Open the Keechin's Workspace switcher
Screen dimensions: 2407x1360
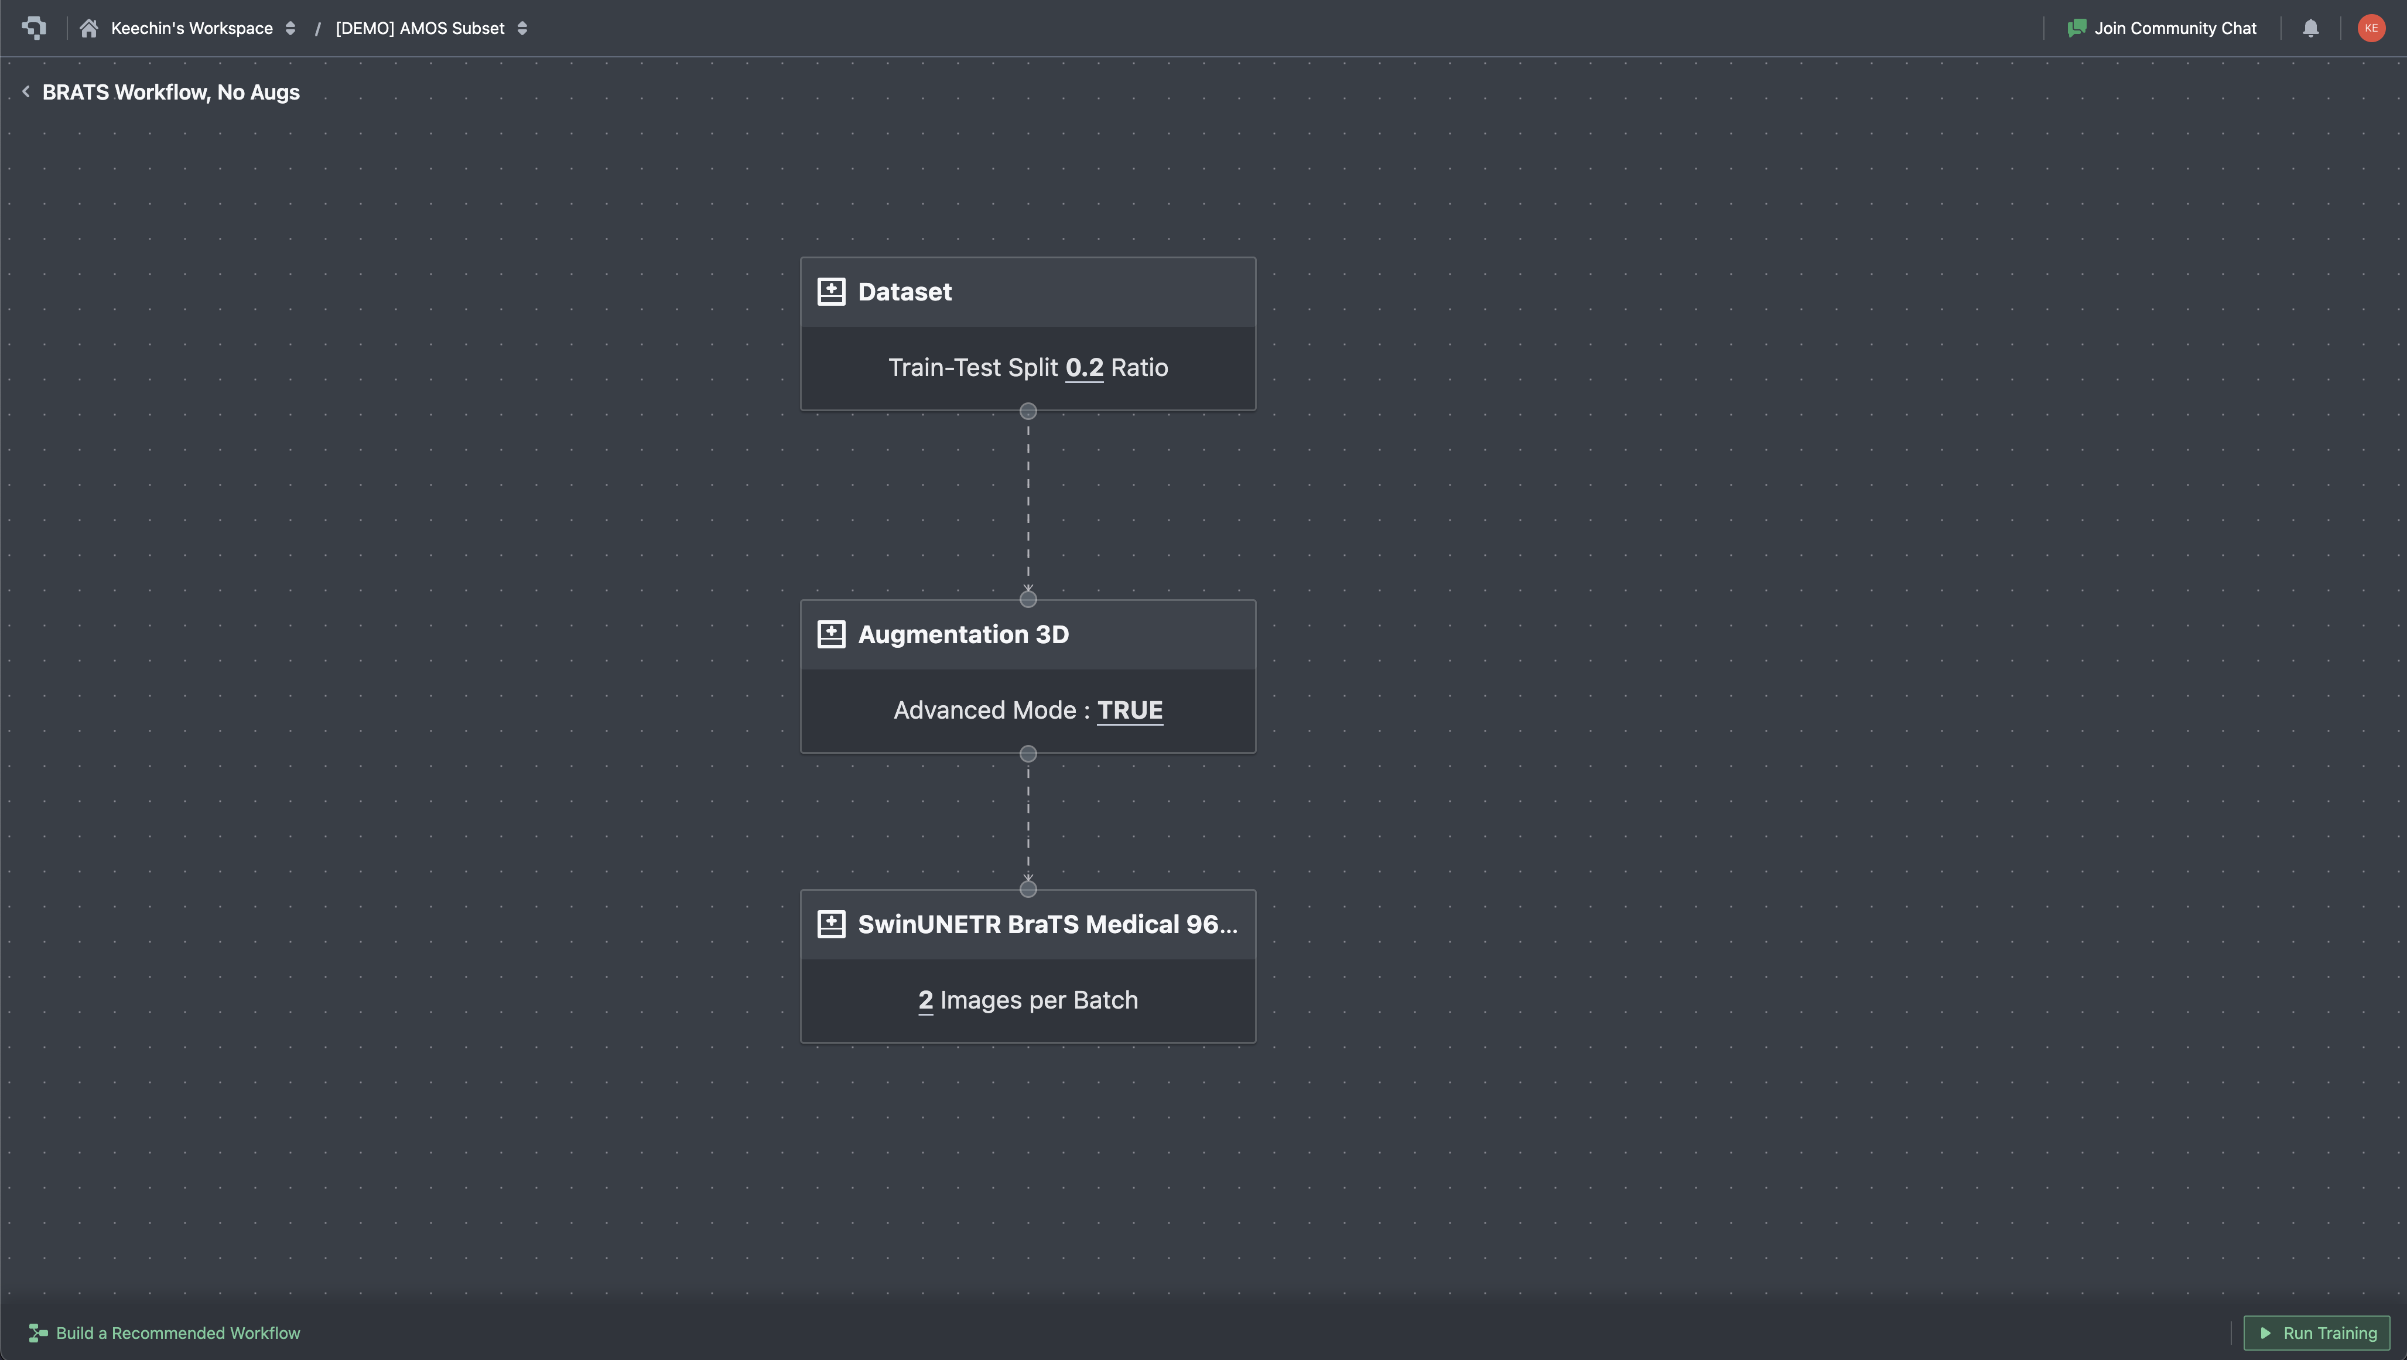pyautogui.click(x=290, y=28)
